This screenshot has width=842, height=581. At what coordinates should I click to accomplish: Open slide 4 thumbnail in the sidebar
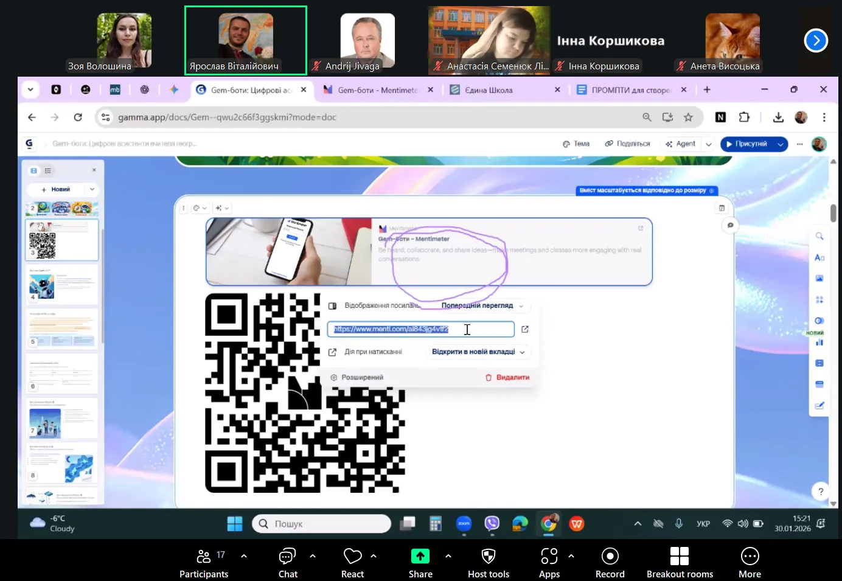click(x=62, y=284)
